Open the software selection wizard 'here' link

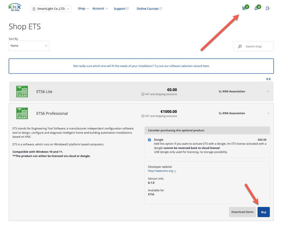(x=206, y=66)
